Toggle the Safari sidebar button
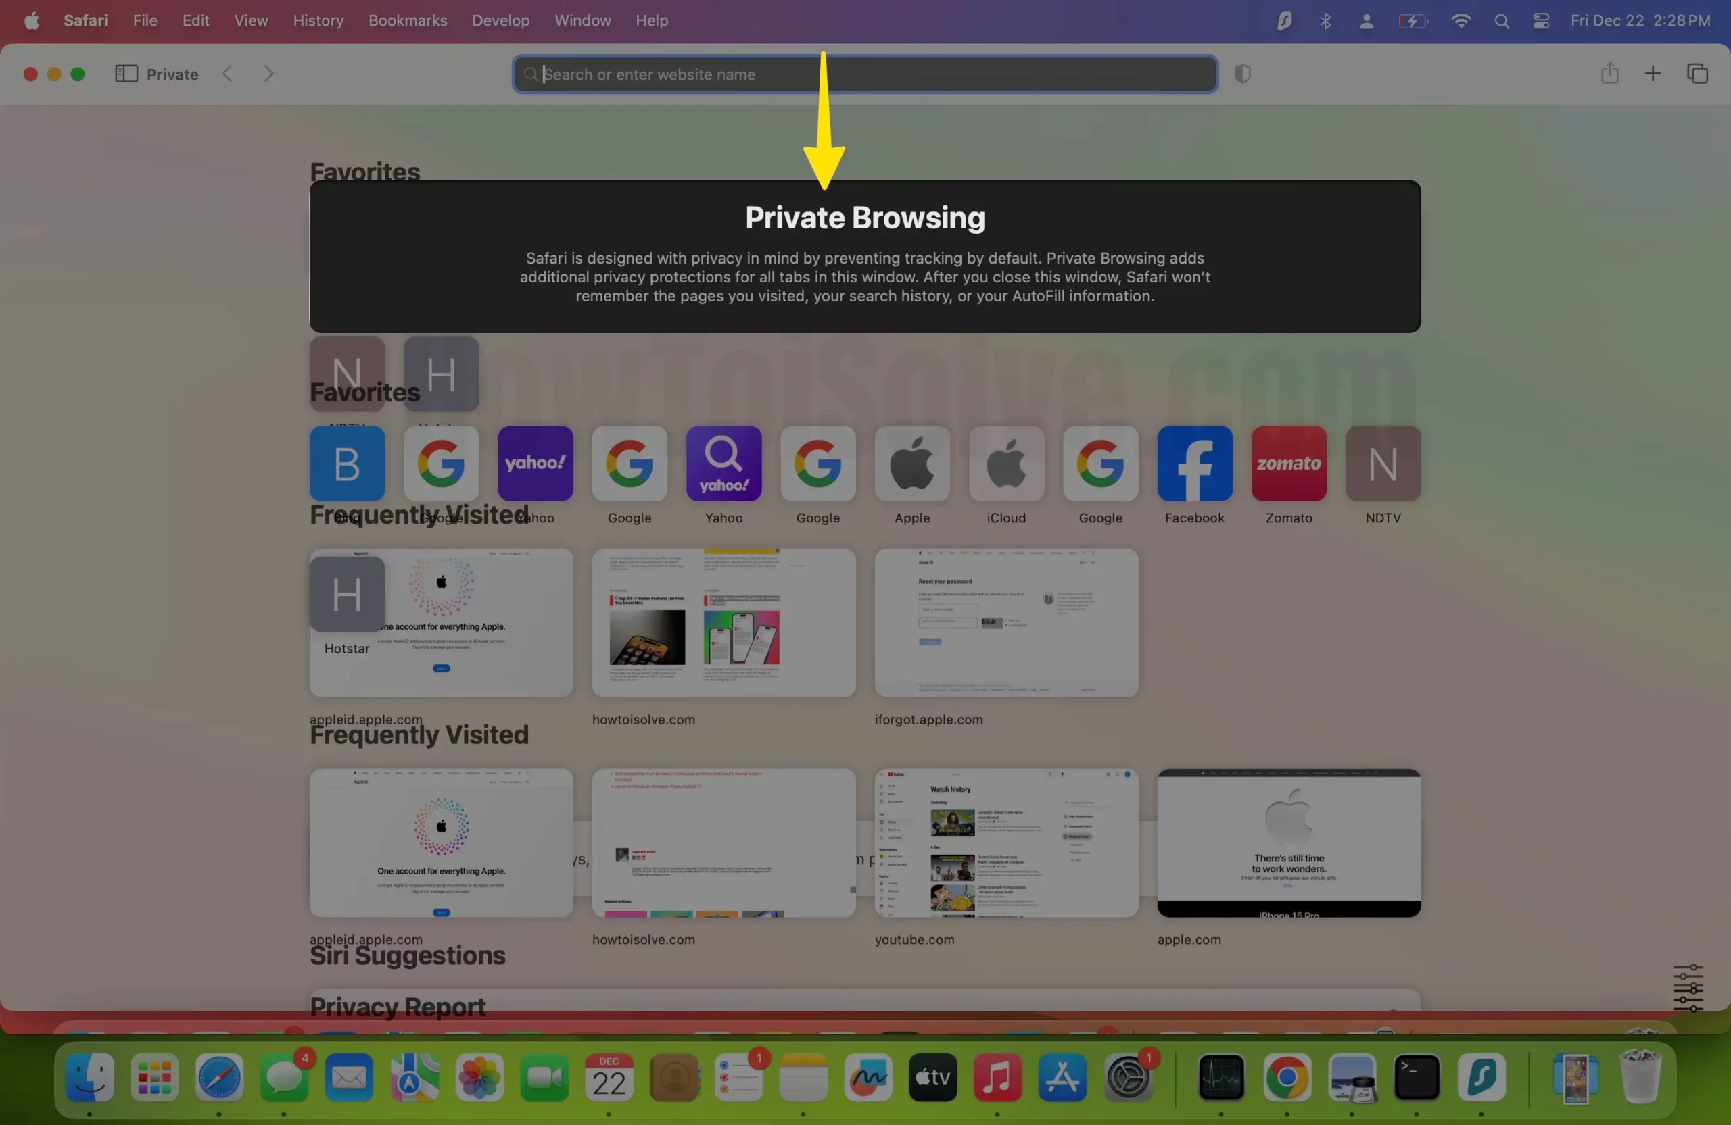This screenshot has height=1125, width=1731. coord(126,74)
